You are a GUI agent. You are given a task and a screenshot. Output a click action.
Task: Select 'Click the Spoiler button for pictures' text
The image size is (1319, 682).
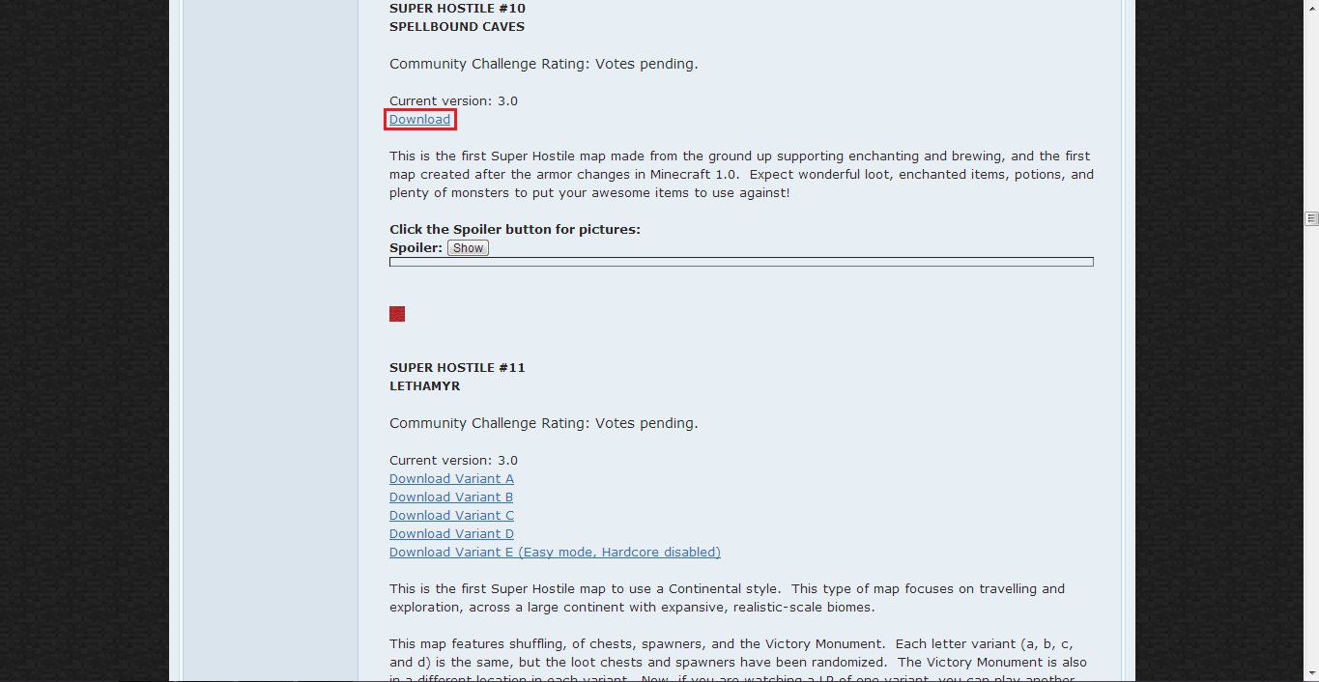click(x=515, y=230)
